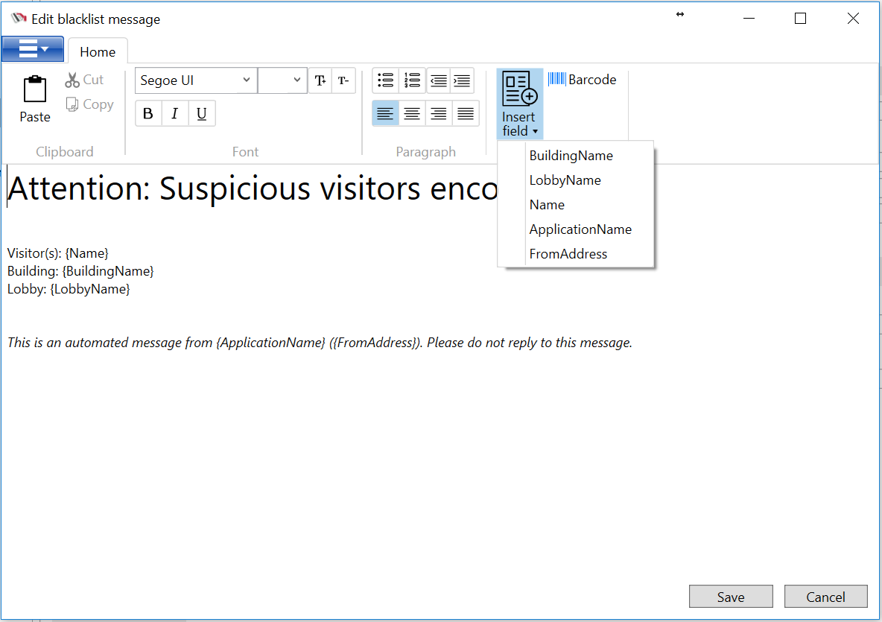882x622 pixels.
Task: Insert a bulleted list
Action: [385, 80]
